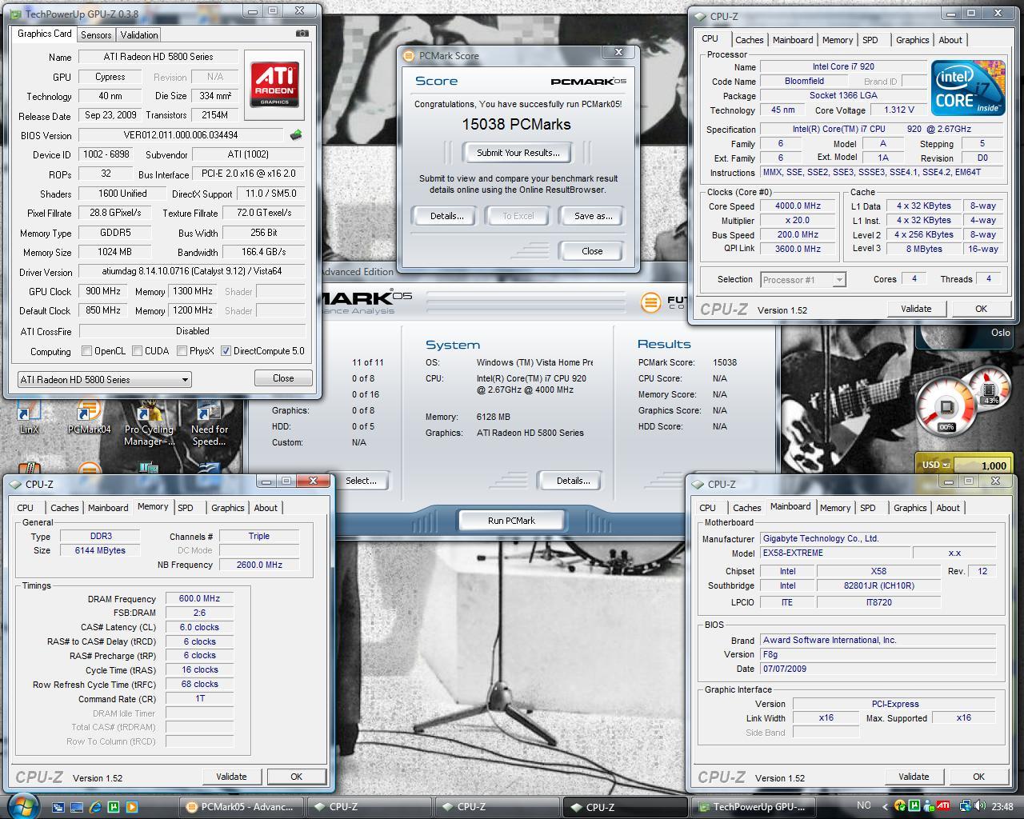This screenshot has height=819, width=1024.
Task: Switch to the Validation tab in GPU-Z
Action: click(x=139, y=34)
